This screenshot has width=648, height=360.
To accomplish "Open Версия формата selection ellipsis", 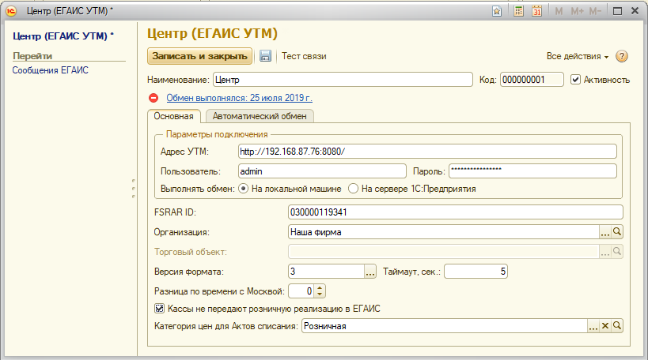I will pos(369,272).
